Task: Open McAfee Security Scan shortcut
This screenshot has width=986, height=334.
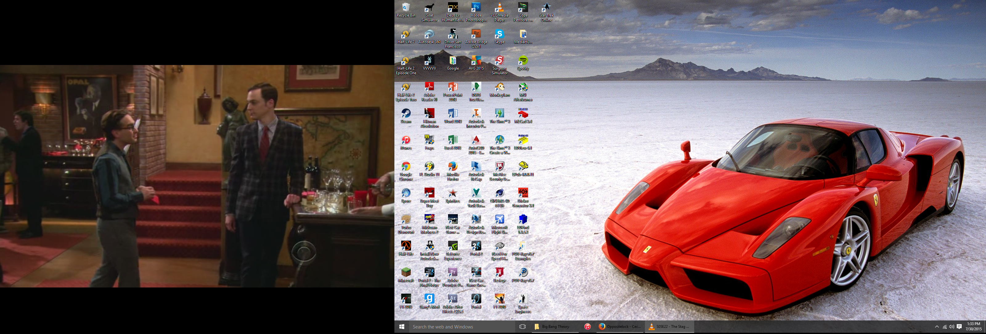Action: 499,171
